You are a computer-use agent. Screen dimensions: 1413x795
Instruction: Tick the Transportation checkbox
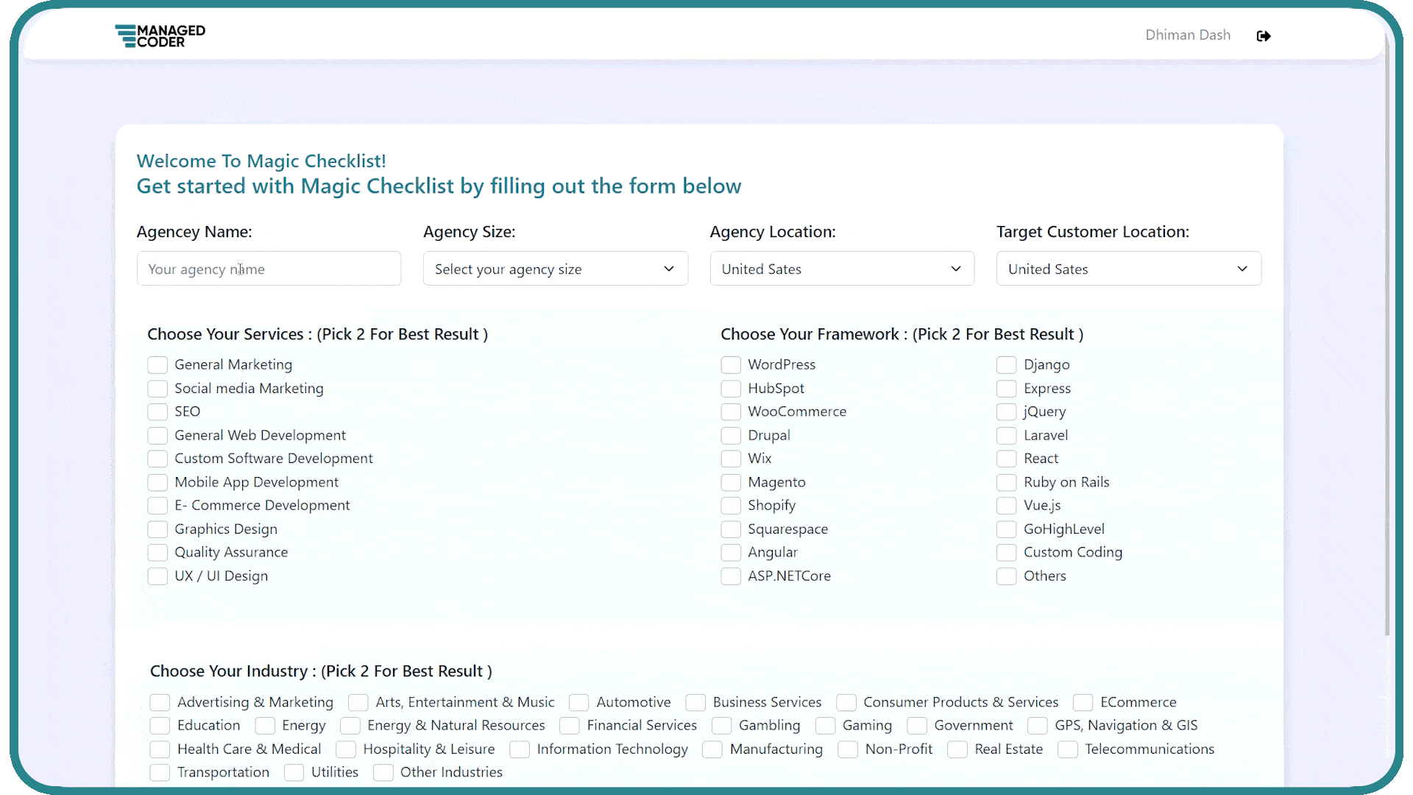[x=160, y=773]
